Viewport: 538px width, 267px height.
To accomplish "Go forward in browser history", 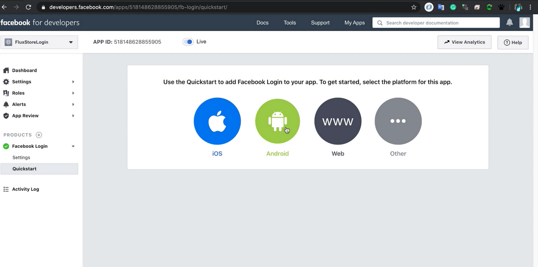I will (x=16, y=7).
